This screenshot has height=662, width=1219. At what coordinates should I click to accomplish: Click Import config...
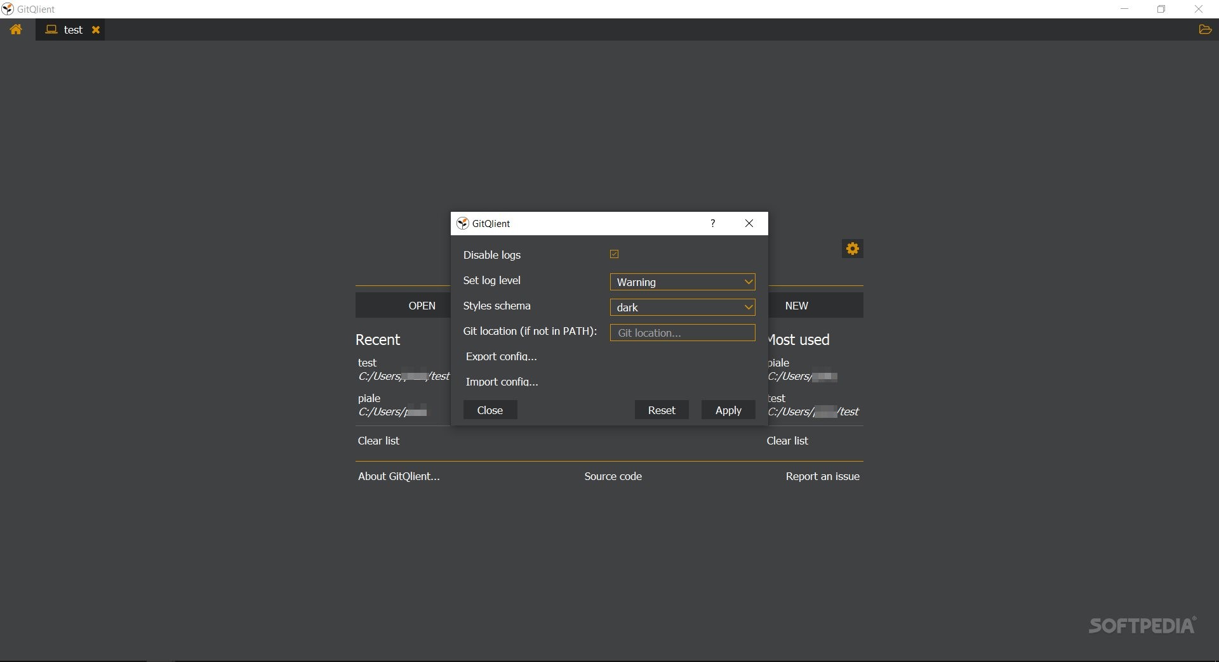click(x=502, y=382)
